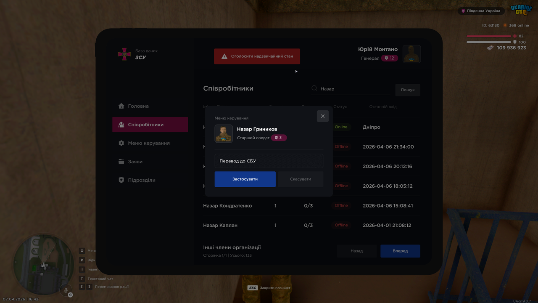Click the money cash icon
The width and height of the screenshot is (538, 303).
(x=491, y=48)
